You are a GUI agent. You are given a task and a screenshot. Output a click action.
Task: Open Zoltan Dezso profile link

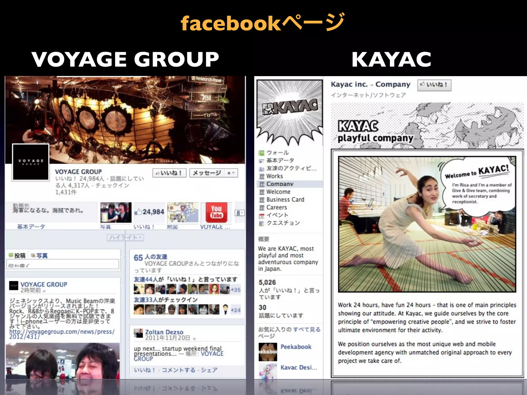point(164,332)
